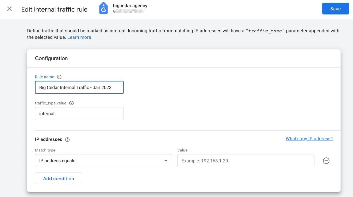
Task: Click the Configuration section heading
Action: click(x=51, y=58)
